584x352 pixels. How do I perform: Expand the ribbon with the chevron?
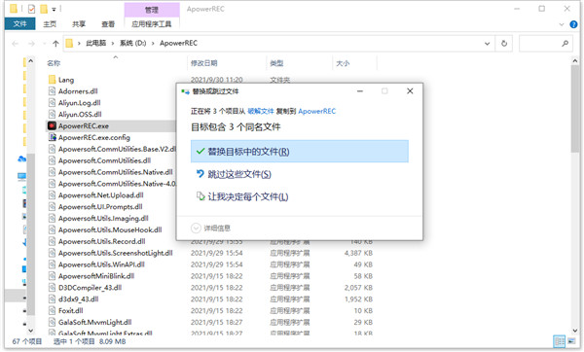point(562,24)
